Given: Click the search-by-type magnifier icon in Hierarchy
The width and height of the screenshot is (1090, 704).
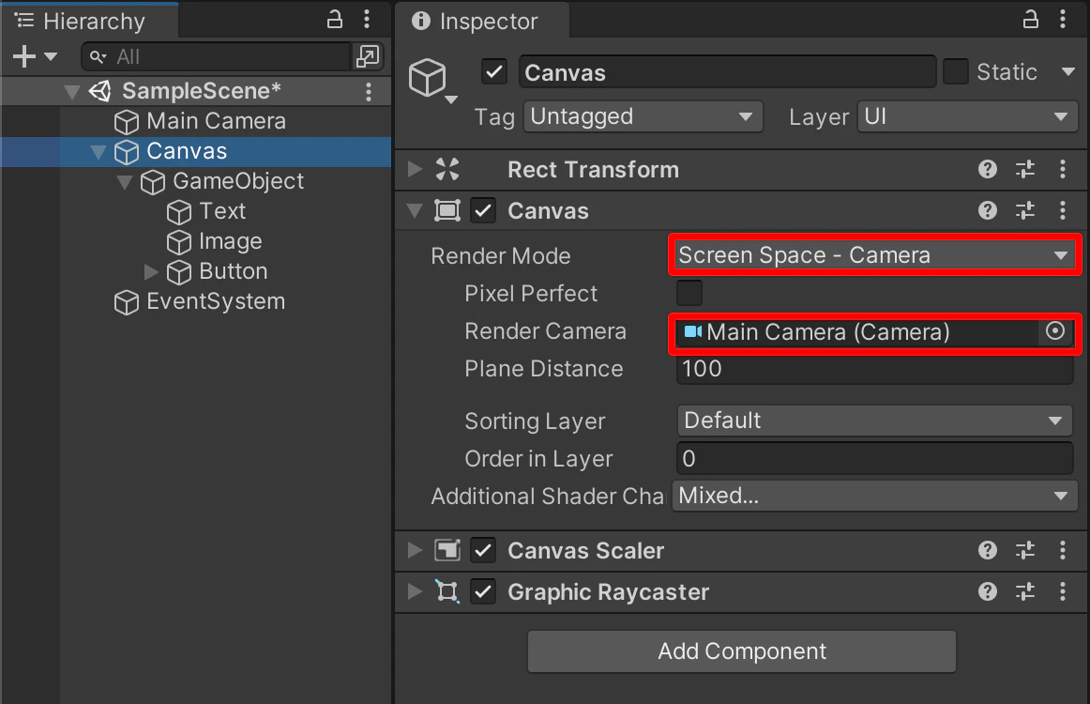Looking at the screenshot, I should (98, 57).
